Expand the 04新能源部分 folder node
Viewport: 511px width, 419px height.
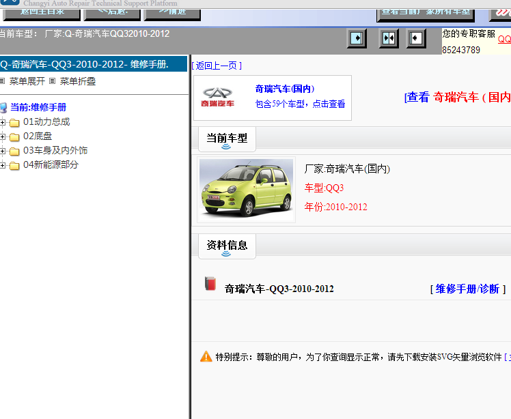point(3,165)
